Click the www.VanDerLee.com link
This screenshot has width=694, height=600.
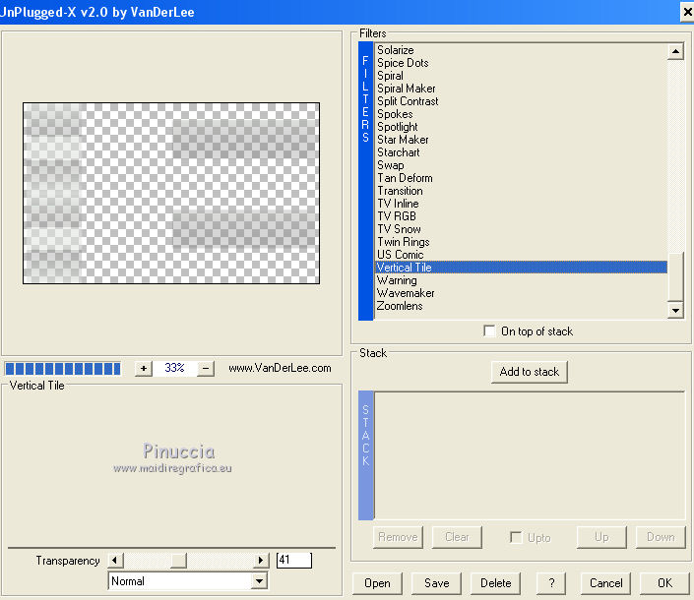280,368
